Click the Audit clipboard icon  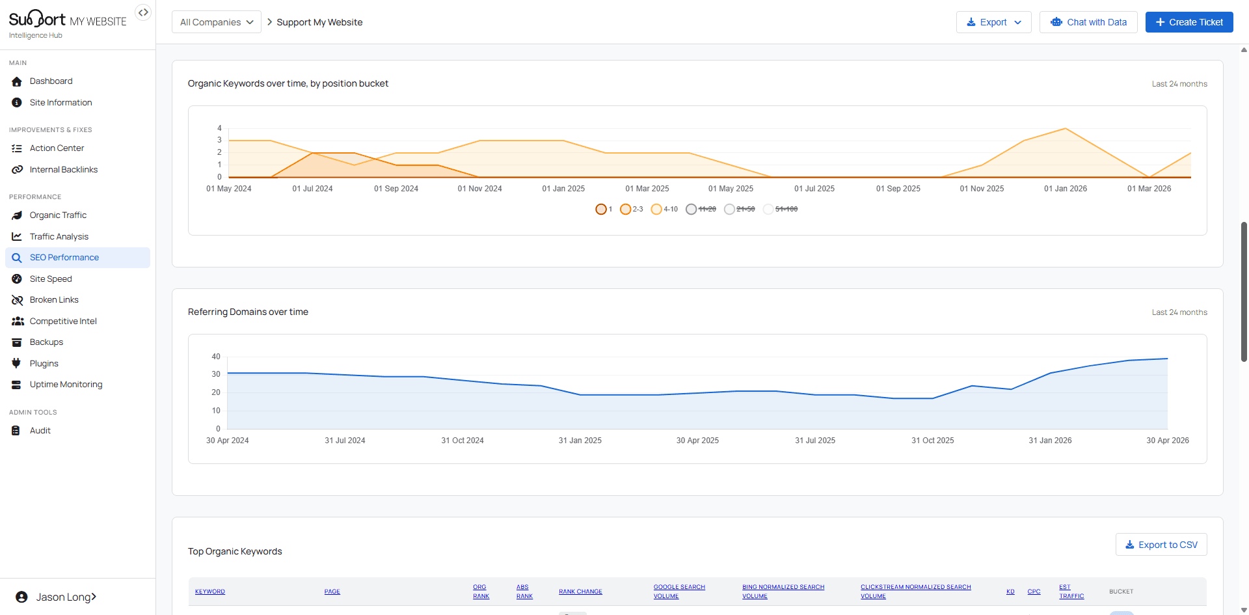(x=16, y=431)
